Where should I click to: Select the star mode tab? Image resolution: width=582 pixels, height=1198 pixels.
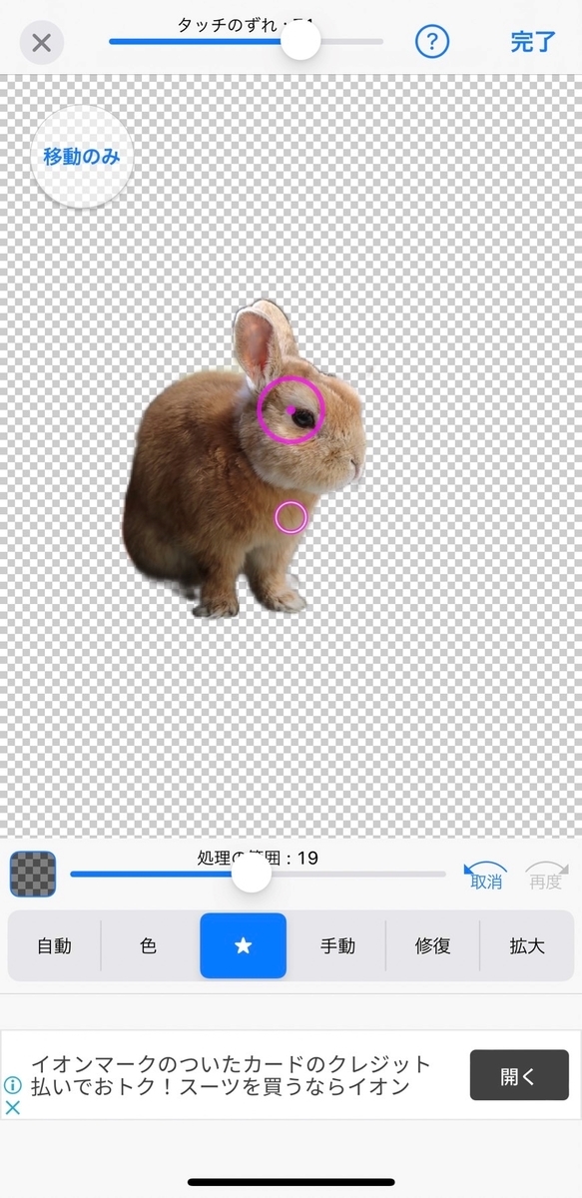tap(244, 946)
